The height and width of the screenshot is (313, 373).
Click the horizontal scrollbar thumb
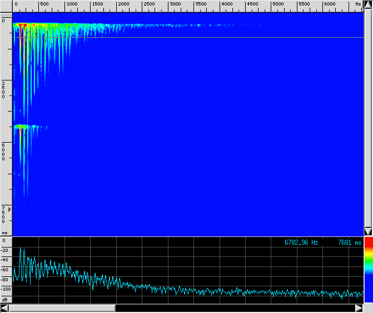tap(62, 308)
